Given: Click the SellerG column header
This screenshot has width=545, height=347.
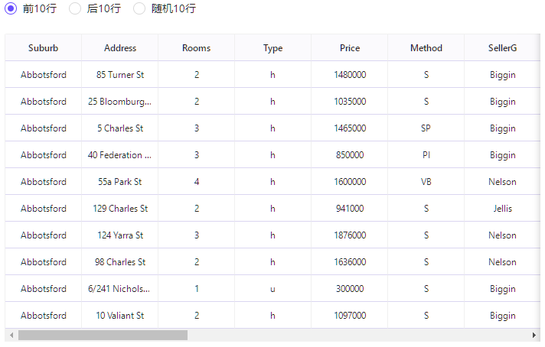Looking at the screenshot, I should click(x=502, y=48).
